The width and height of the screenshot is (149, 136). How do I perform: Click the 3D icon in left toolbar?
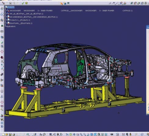[2, 127]
